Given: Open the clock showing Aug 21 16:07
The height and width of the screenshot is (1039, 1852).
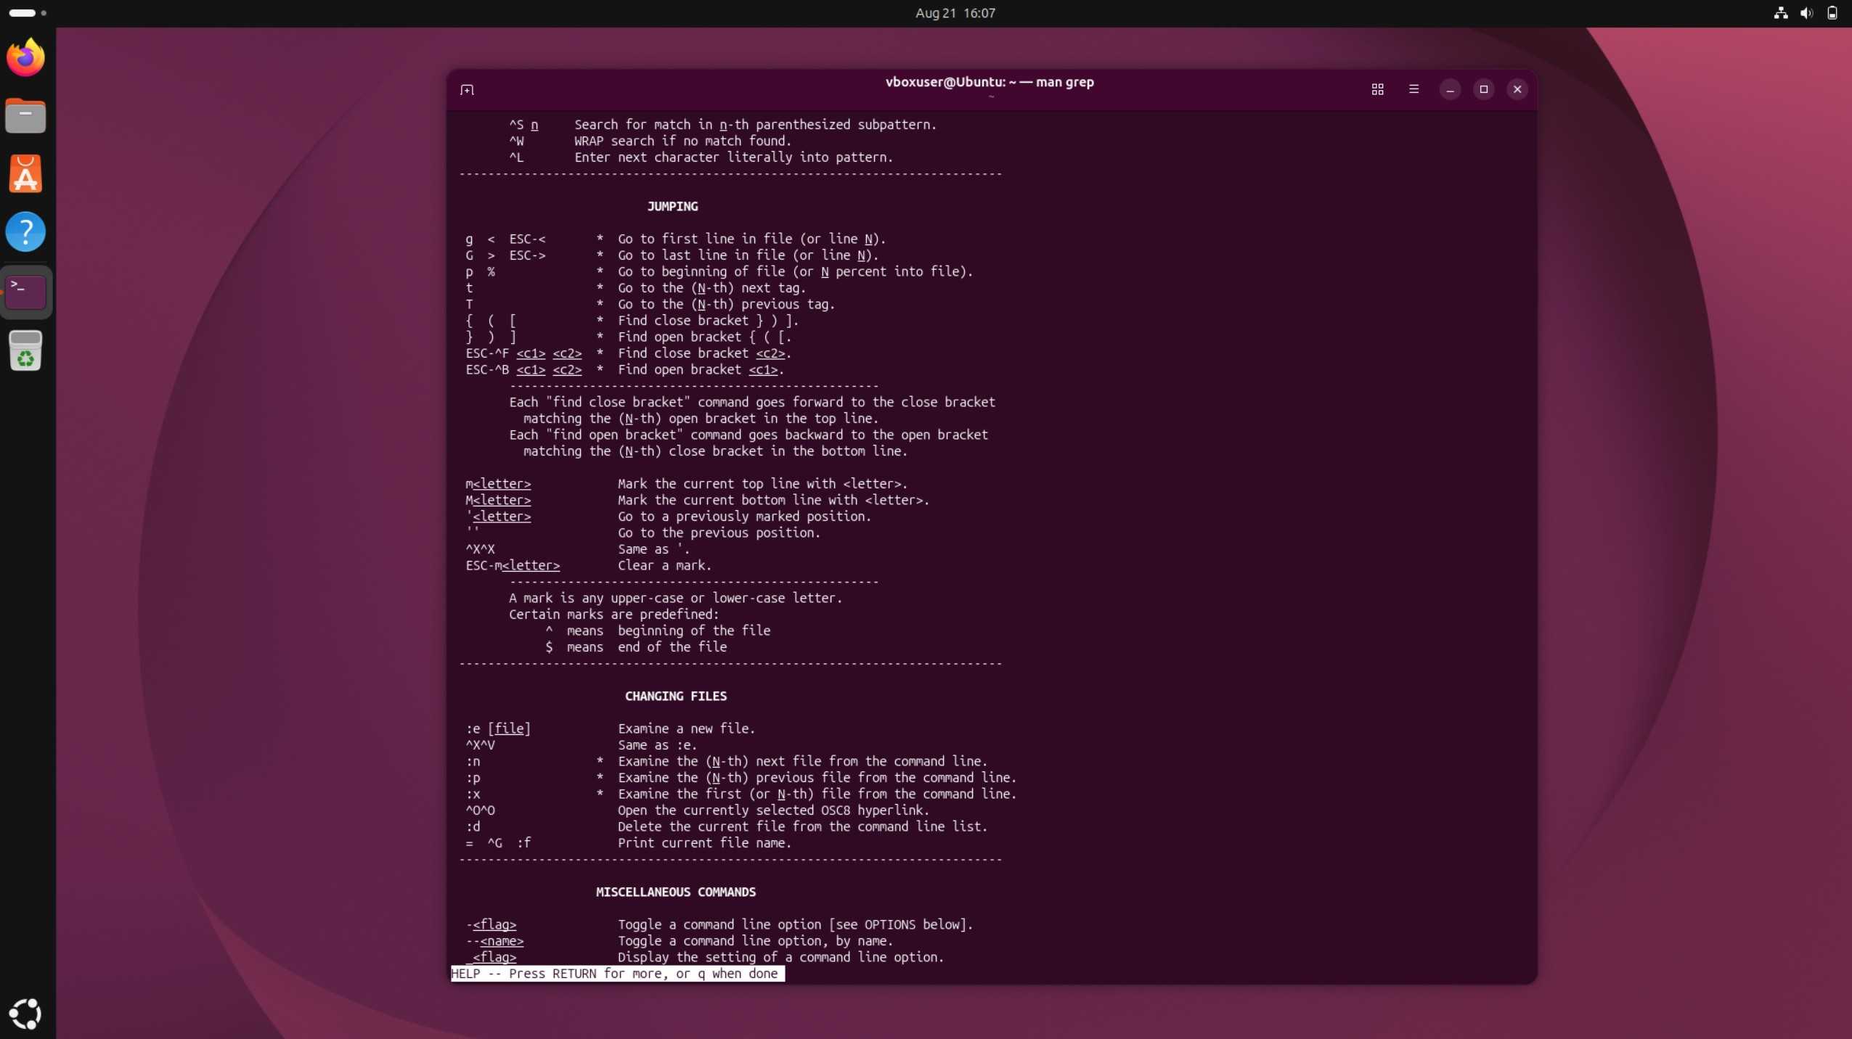Looking at the screenshot, I should pos(955,13).
